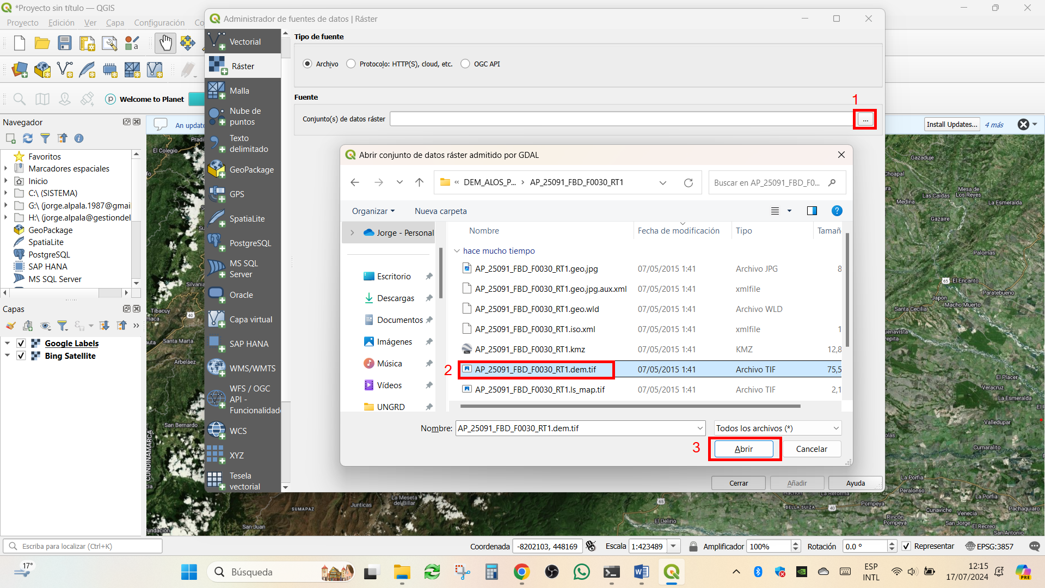Select the Vectorial source type icon
Screen dimensions: 1045x588
point(217,41)
